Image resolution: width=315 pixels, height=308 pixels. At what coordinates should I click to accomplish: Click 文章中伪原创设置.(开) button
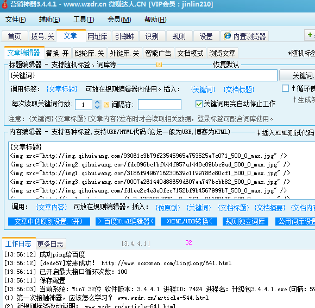pyautogui.click(x=49, y=221)
